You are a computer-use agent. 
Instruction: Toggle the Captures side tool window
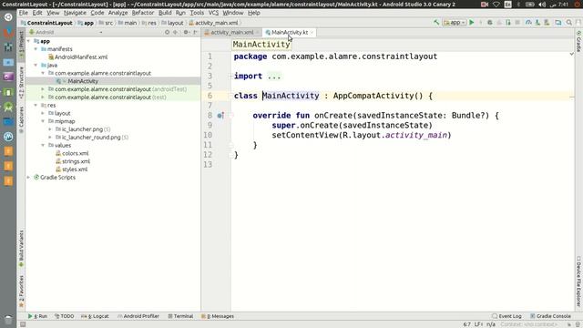coord(21,119)
